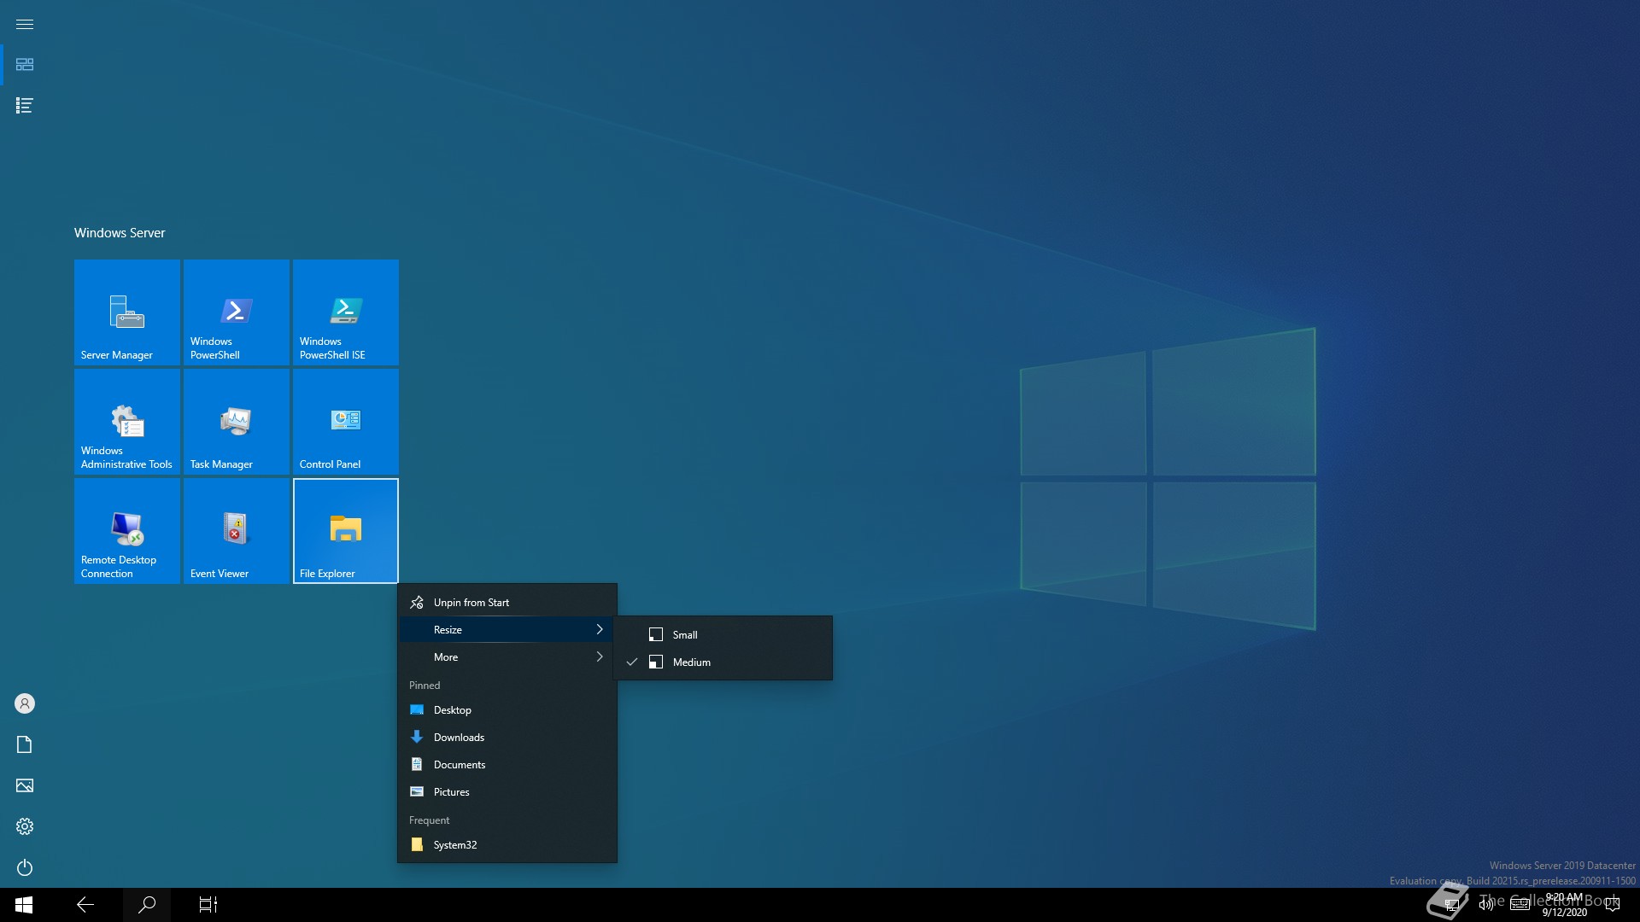Open the Server Manager tile

click(127, 312)
